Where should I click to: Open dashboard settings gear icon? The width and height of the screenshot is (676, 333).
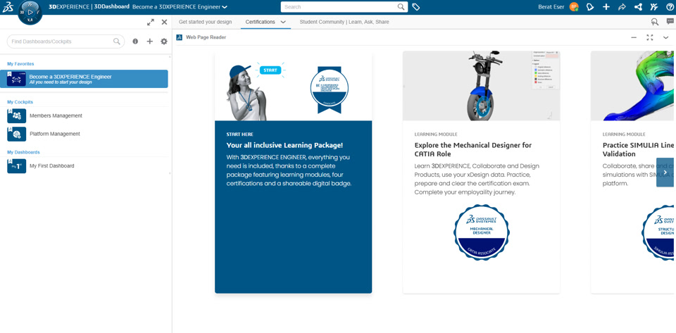pyautogui.click(x=164, y=42)
